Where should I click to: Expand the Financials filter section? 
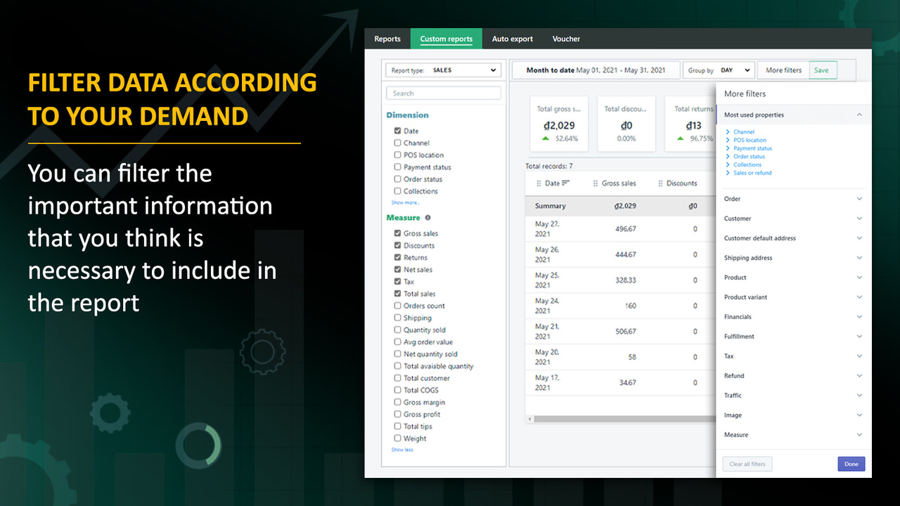(793, 317)
